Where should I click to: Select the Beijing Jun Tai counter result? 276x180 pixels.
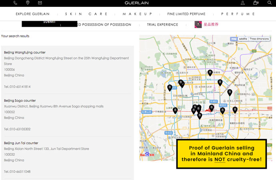pyautogui.click(x=21, y=143)
